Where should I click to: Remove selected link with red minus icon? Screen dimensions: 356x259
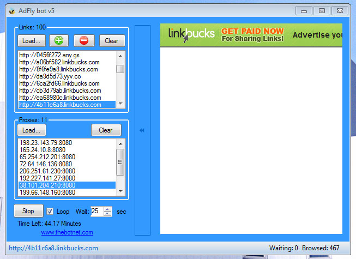(84, 41)
